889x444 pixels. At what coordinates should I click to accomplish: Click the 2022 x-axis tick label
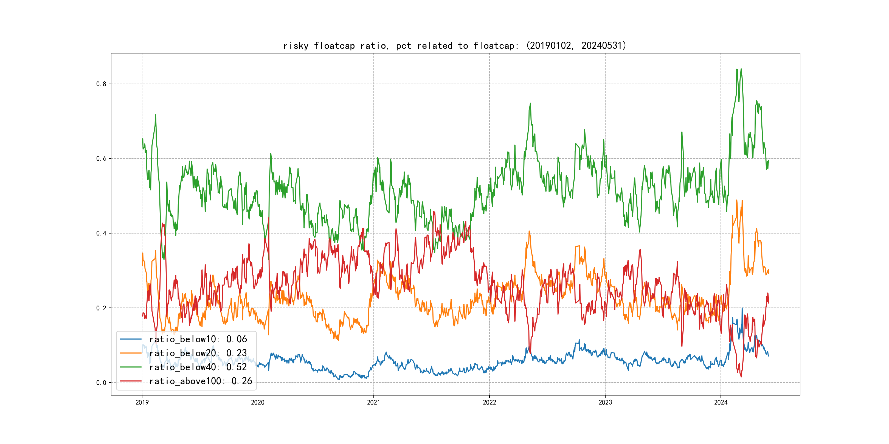[489, 402]
